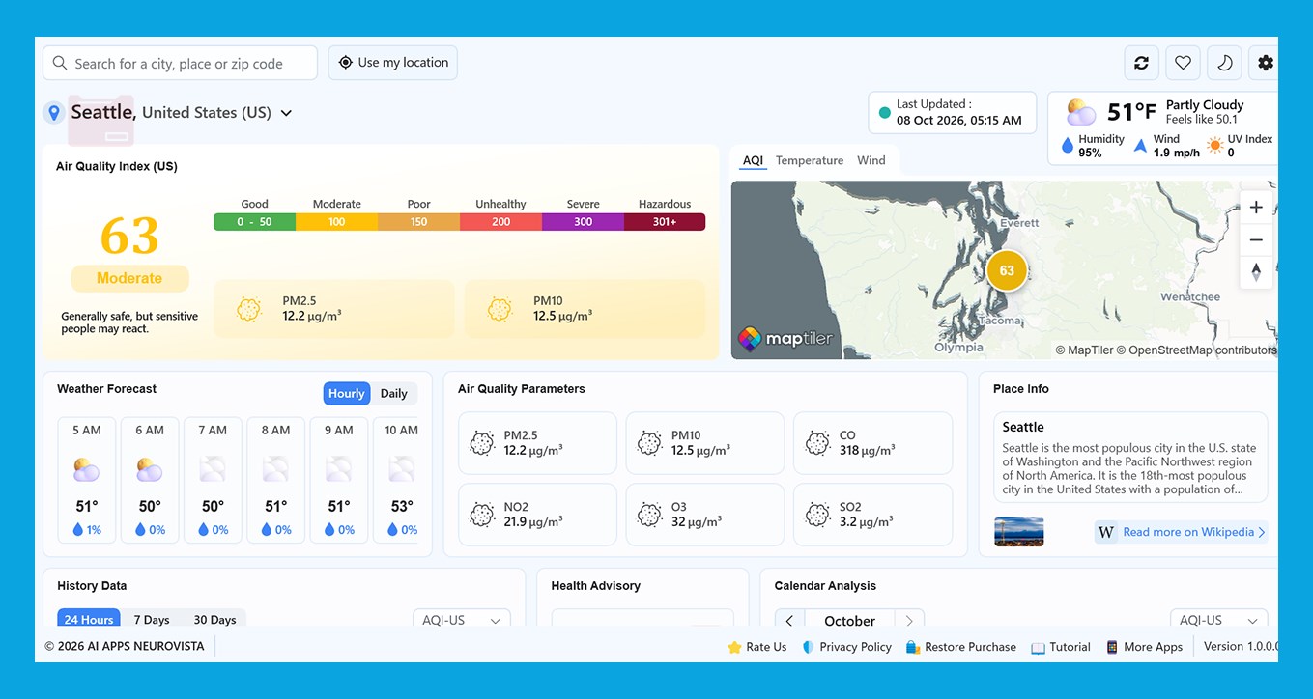The height and width of the screenshot is (699, 1313).
Task: Click the More Apps icon
Action: [x=1113, y=648]
